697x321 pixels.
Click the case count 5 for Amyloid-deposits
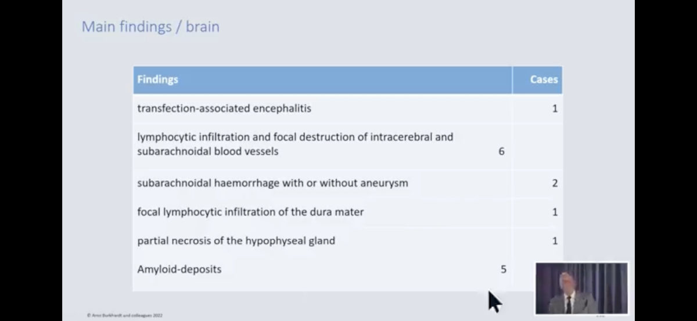click(503, 269)
